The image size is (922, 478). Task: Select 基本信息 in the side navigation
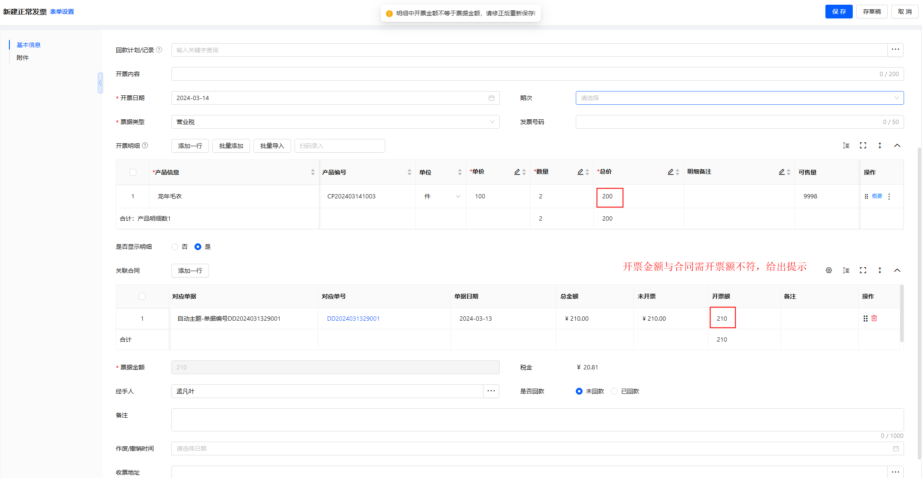[x=29, y=45]
